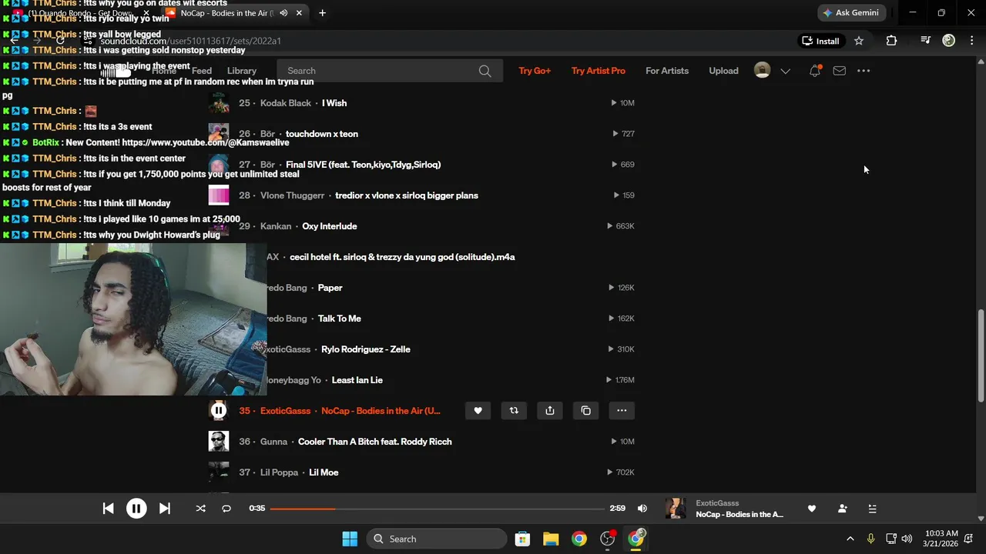
Task: Bookmark this page with star icon
Action: point(859,41)
